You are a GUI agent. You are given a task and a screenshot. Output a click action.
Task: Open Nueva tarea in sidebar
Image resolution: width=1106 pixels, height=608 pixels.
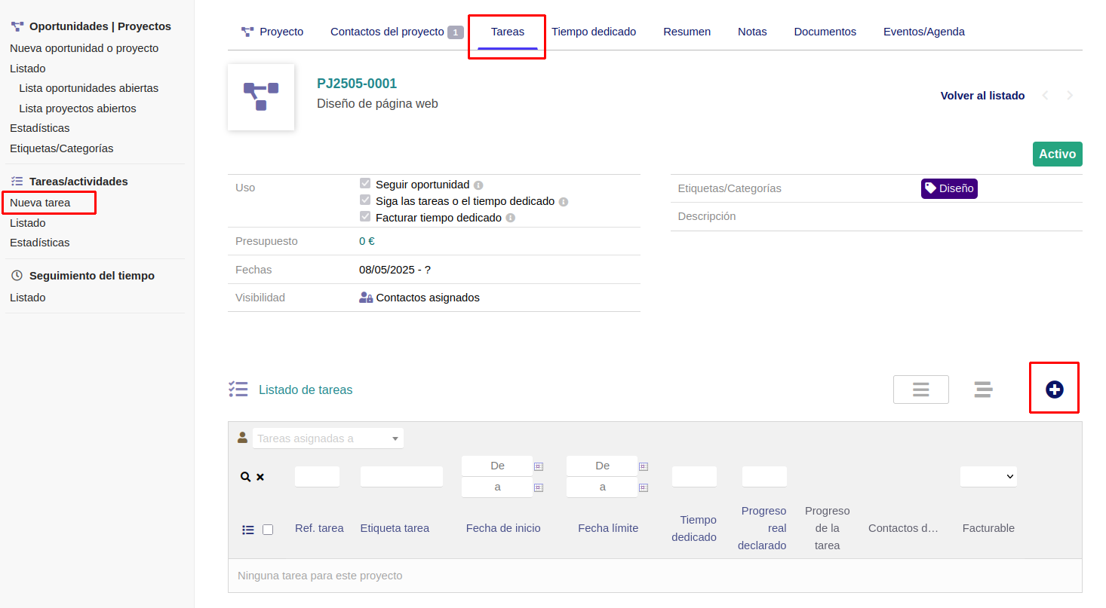[x=40, y=203]
